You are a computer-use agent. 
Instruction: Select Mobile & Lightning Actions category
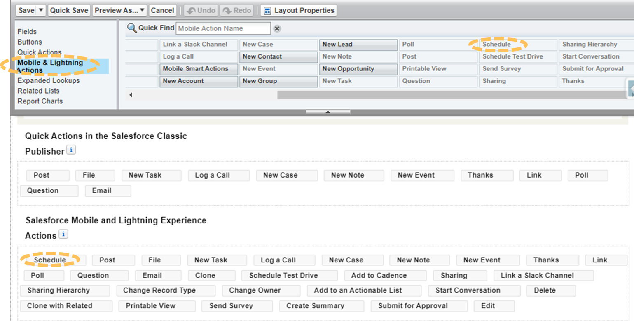tap(50, 66)
